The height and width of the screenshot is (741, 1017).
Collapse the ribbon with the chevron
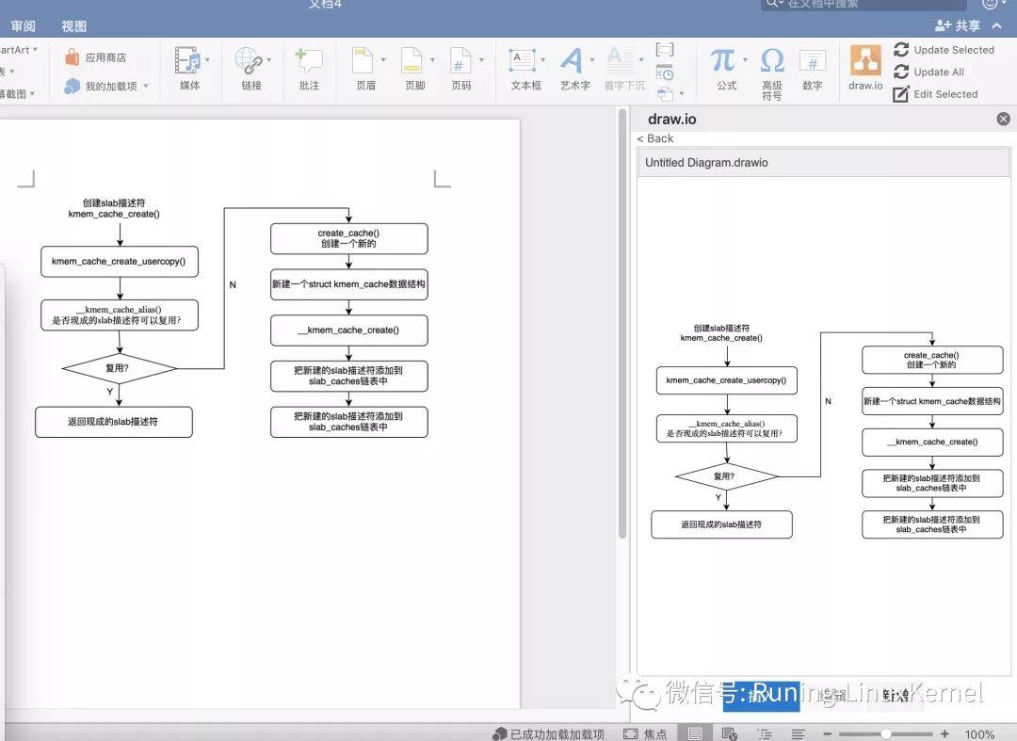pyautogui.click(x=997, y=25)
